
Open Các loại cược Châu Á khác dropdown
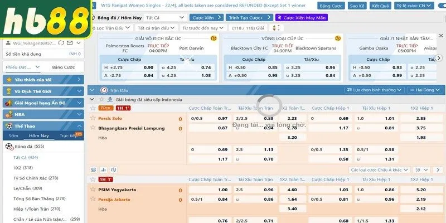380,170
